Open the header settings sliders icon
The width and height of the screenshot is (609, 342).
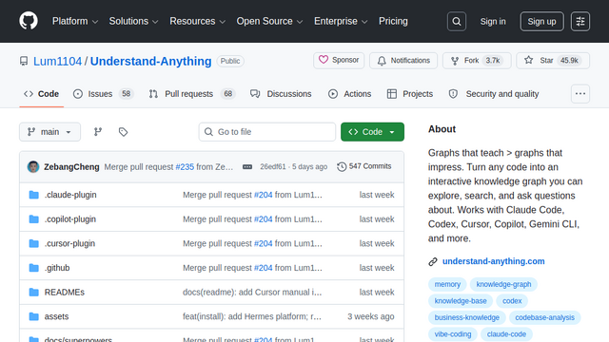[x=580, y=21]
